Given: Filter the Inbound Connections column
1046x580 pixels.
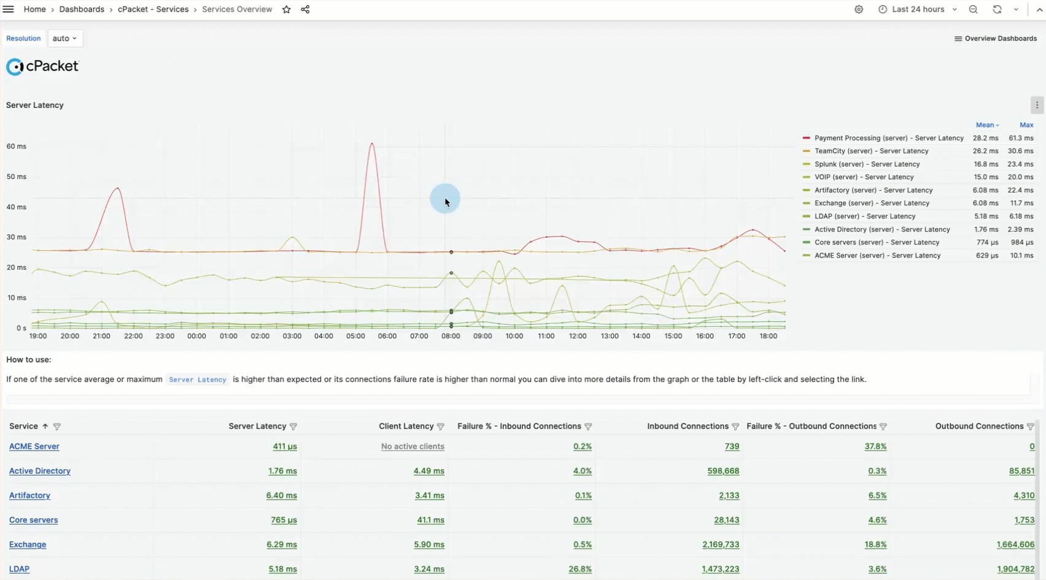Looking at the screenshot, I should click(x=735, y=426).
